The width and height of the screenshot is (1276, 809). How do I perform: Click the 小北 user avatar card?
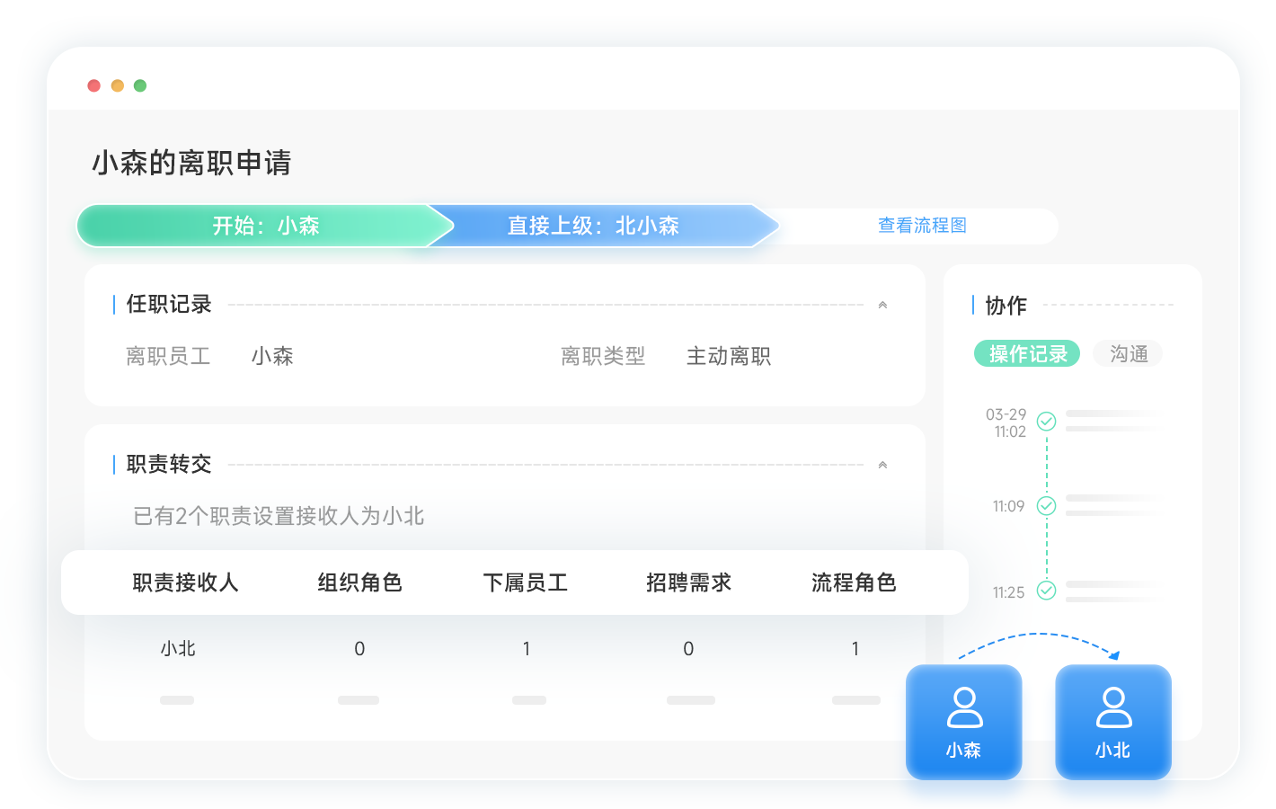point(1112,721)
